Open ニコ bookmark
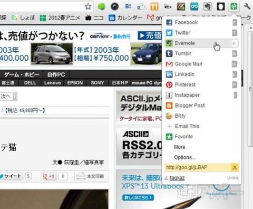This screenshot has height=209, width=253. (94, 18)
